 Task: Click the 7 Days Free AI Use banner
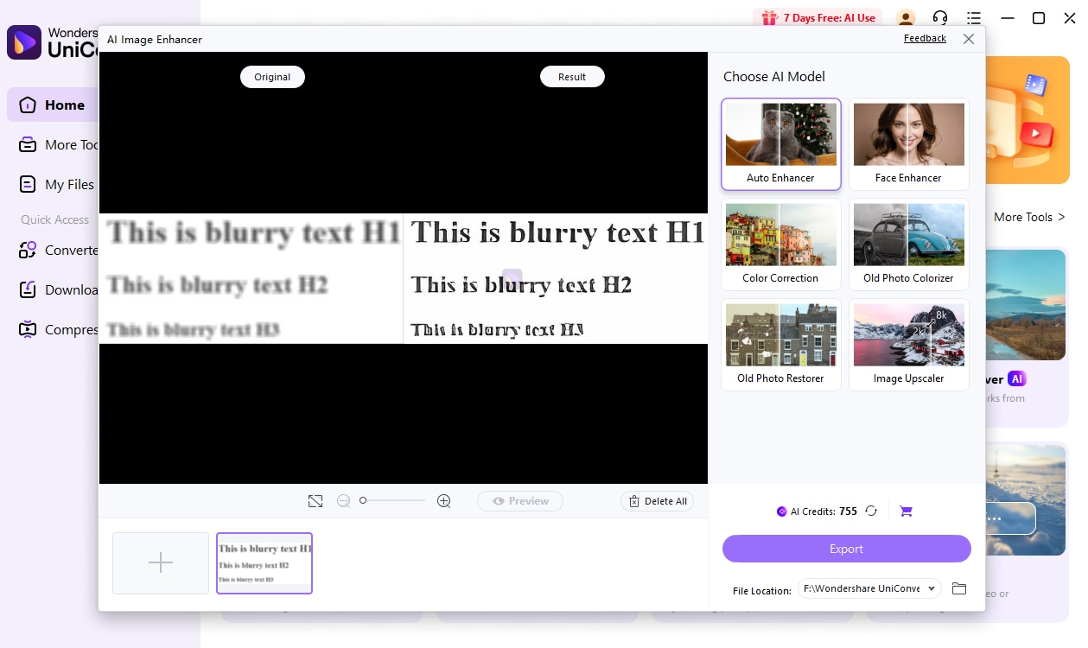(818, 17)
